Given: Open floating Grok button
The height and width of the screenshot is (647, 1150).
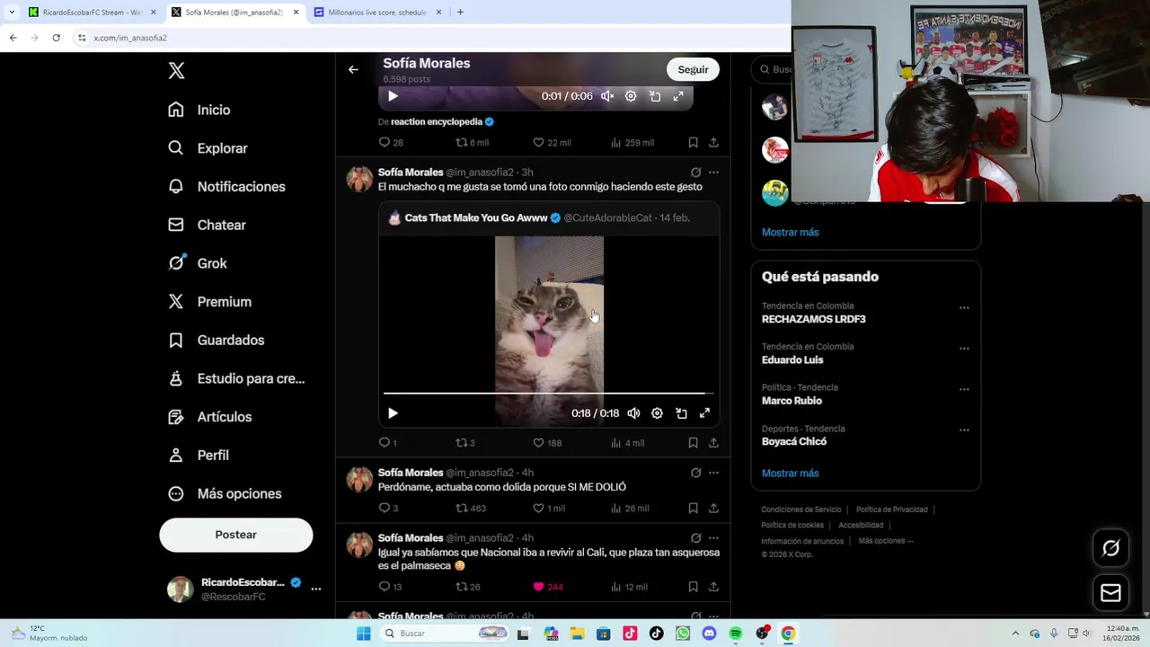Looking at the screenshot, I should (x=1111, y=548).
